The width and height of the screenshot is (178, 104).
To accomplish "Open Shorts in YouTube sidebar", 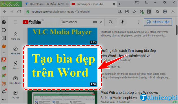I will (16, 65).
